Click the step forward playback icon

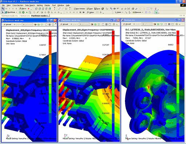pyautogui.click(x=80, y=12)
